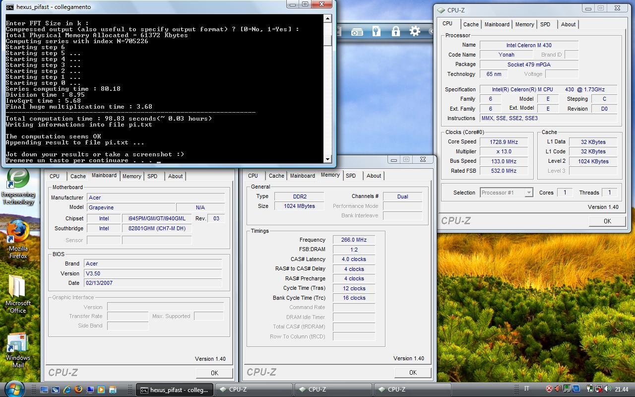The width and height of the screenshot is (635, 397).
Task: Launch Firefox from quick launch bar
Action: 78,390
